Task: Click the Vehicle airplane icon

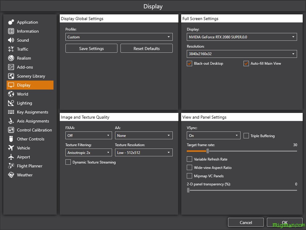Action: [x=11, y=148]
